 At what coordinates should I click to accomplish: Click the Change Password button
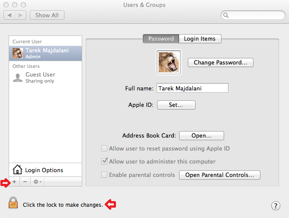click(221, 62)
